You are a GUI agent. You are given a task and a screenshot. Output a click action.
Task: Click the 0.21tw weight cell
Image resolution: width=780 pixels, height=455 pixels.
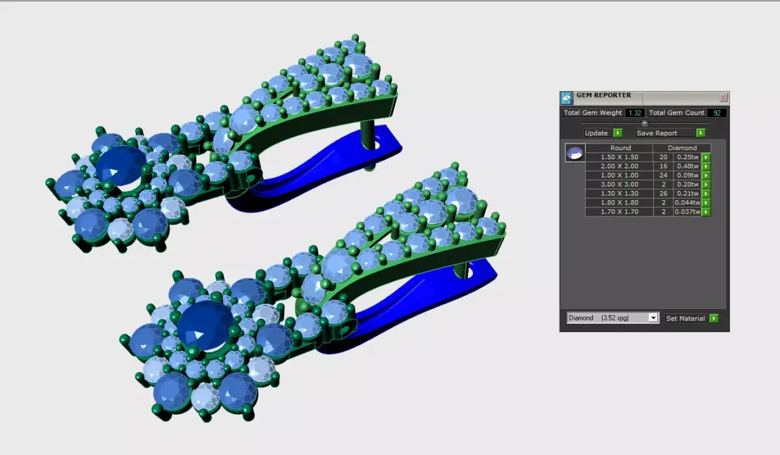(688, 193)
